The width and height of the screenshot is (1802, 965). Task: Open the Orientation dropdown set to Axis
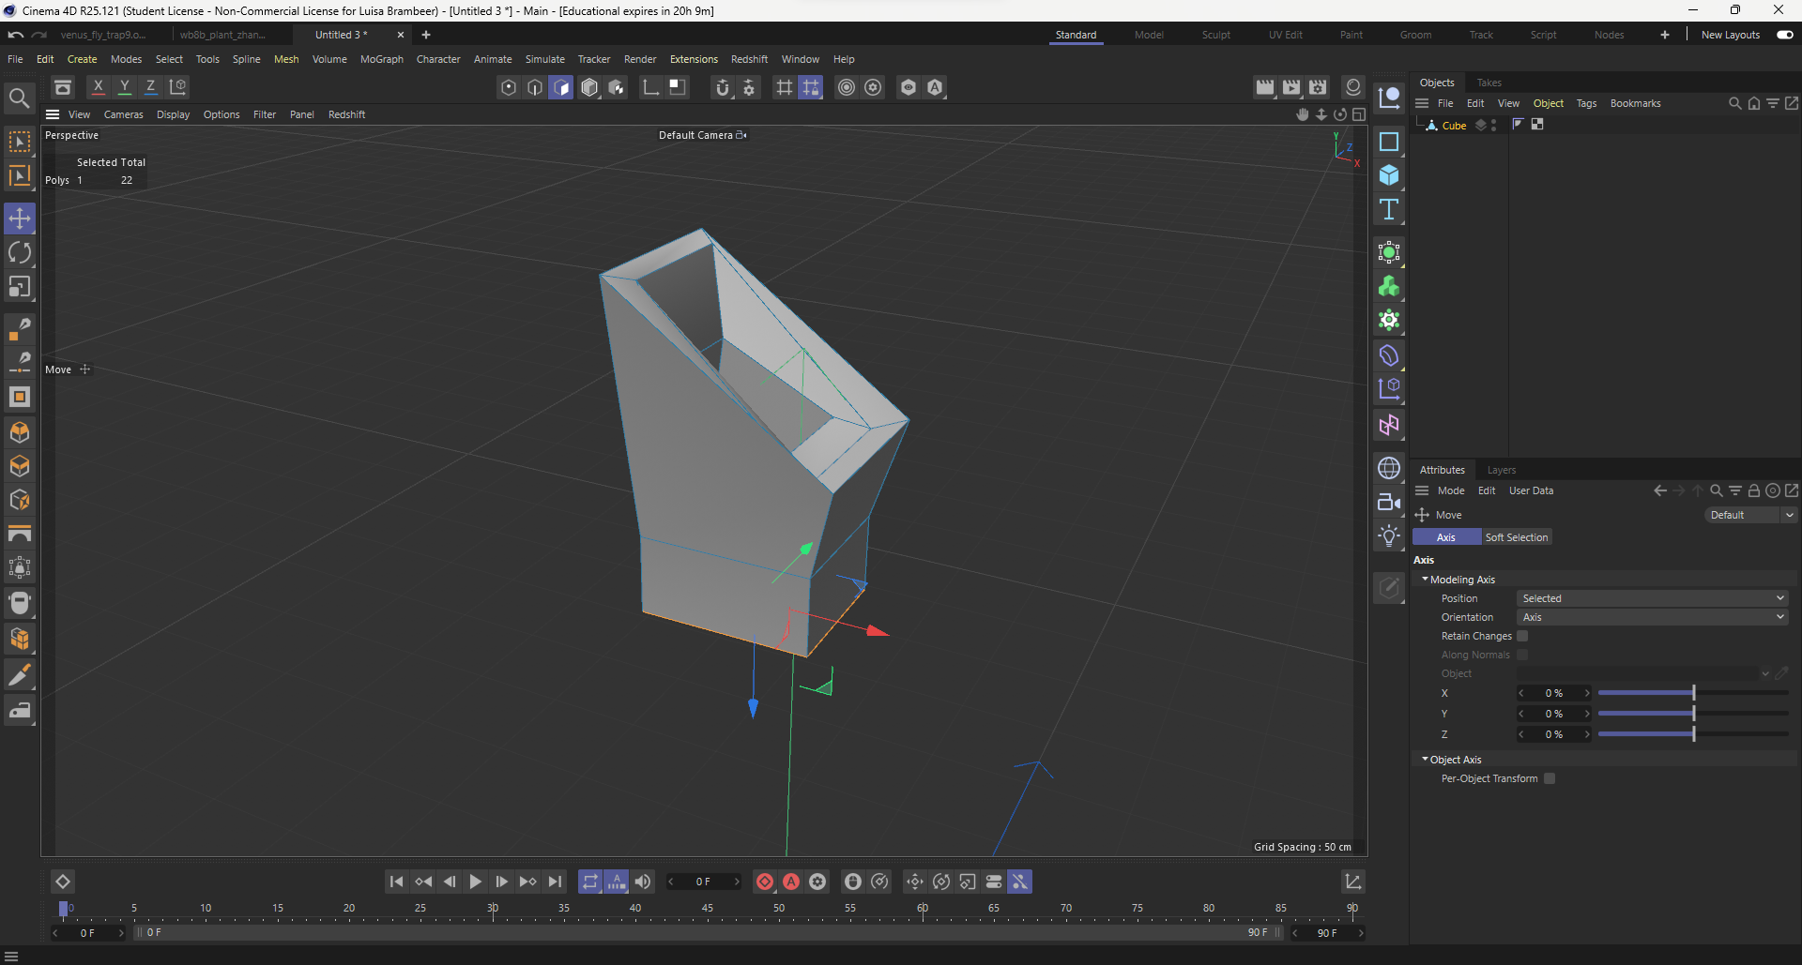[x=1652, y=617]
